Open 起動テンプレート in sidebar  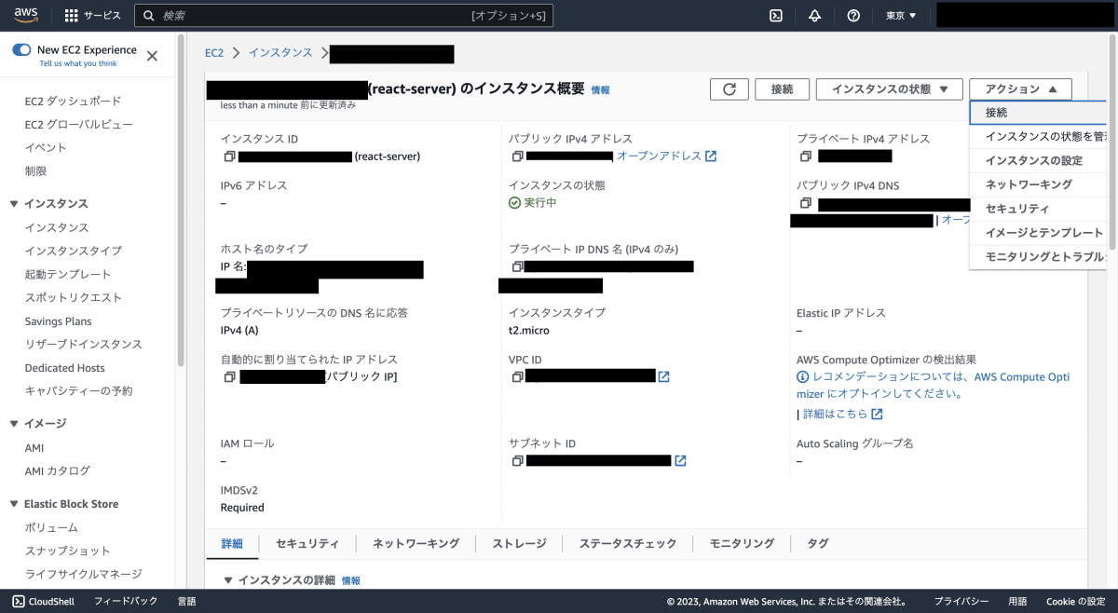(68, 275)
